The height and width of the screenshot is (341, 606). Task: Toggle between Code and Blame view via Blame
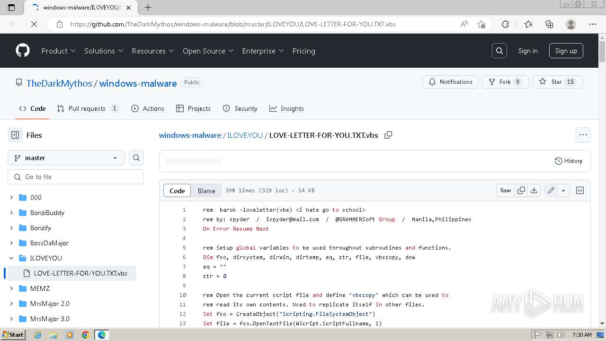[x=206, y=190]
